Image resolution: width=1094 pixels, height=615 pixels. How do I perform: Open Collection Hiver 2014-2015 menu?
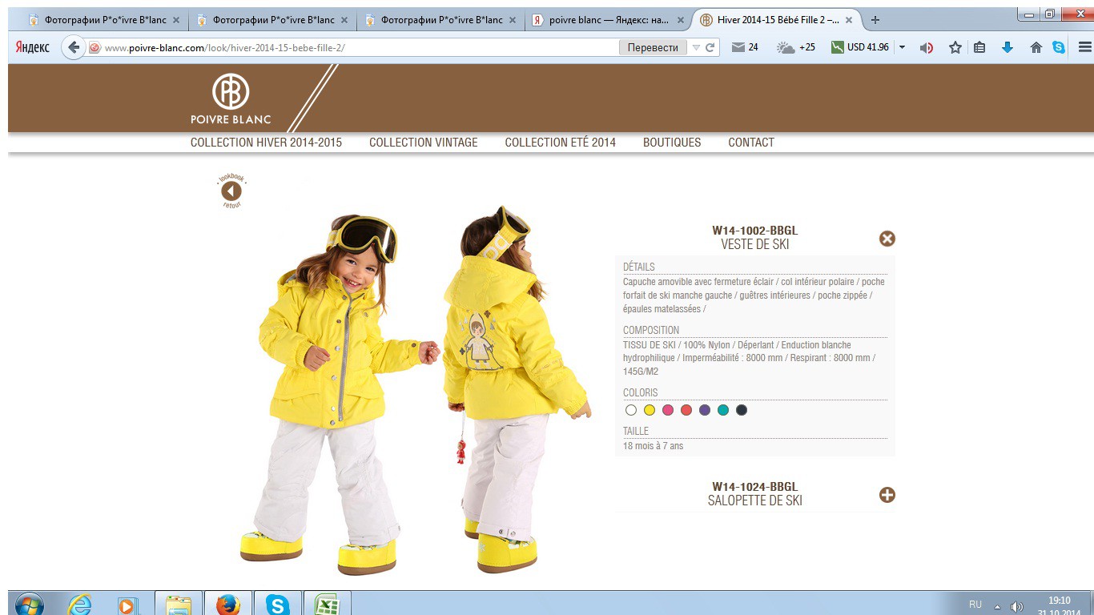(266, 143)
